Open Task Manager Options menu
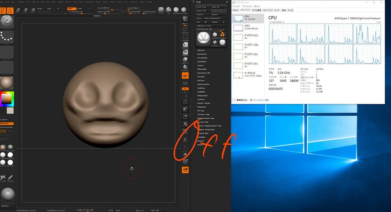 click(x=247, y=6)
